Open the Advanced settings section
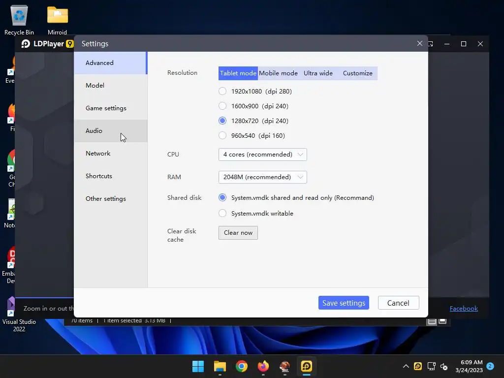504x378 pixels. [x=111, y=63]
